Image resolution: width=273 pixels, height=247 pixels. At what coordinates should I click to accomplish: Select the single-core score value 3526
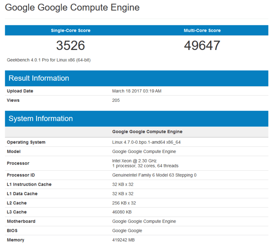71,46
